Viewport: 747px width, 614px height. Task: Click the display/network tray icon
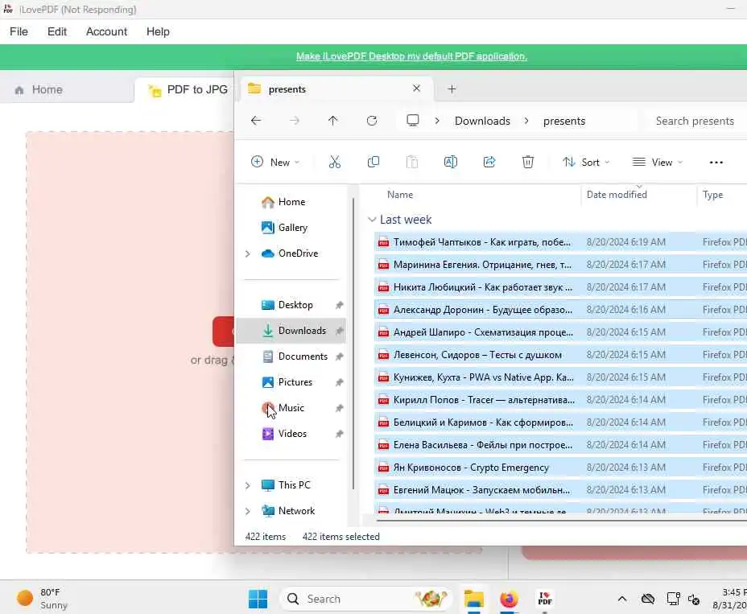(673, 599)
